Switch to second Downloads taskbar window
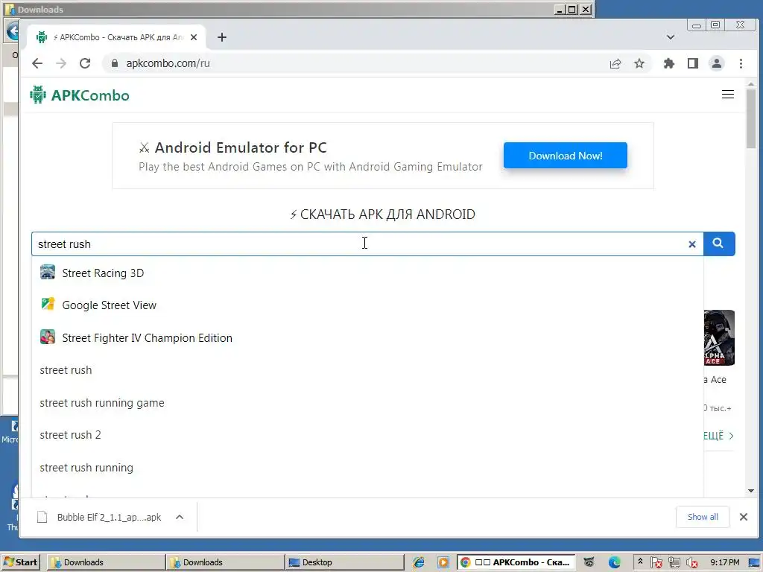Viewport: 763px width, 572px height. (x=225, y=562)
